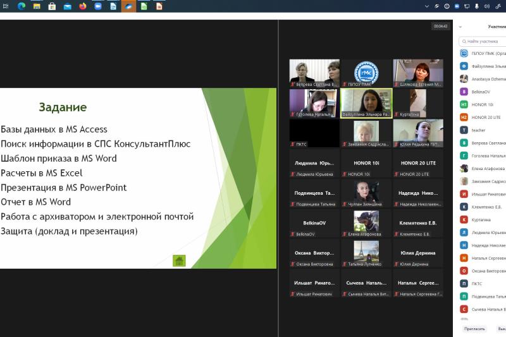
Task: Click the ГБПОУ ПМК avatar in participants list
Action: click(464, 53)
